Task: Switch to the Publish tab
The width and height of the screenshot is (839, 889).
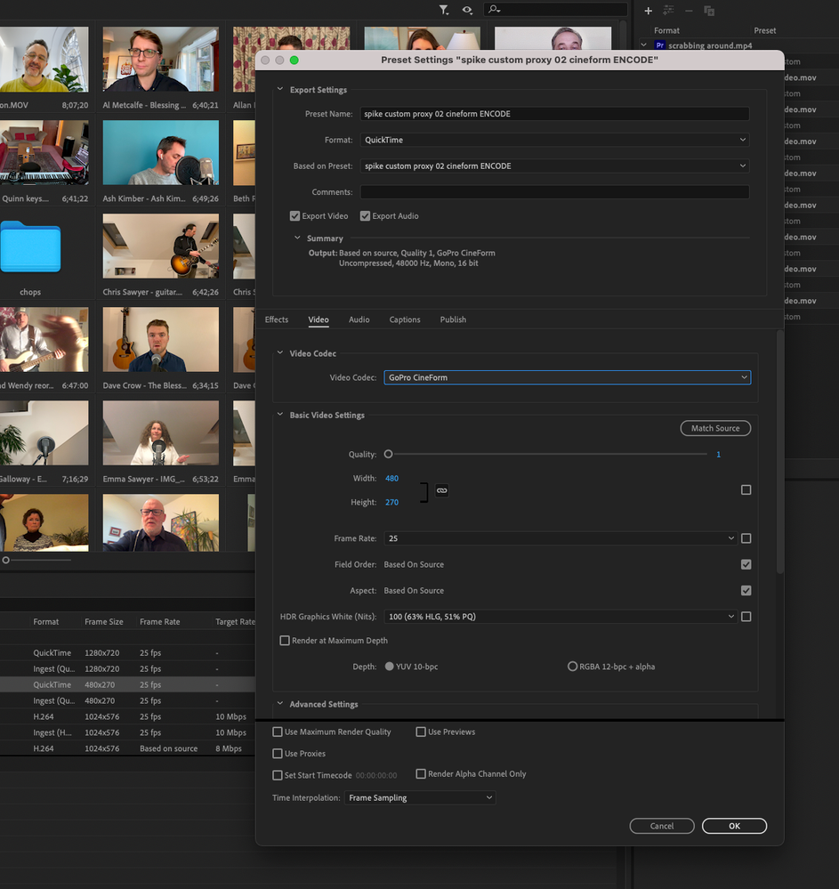Action: (453, 319)
